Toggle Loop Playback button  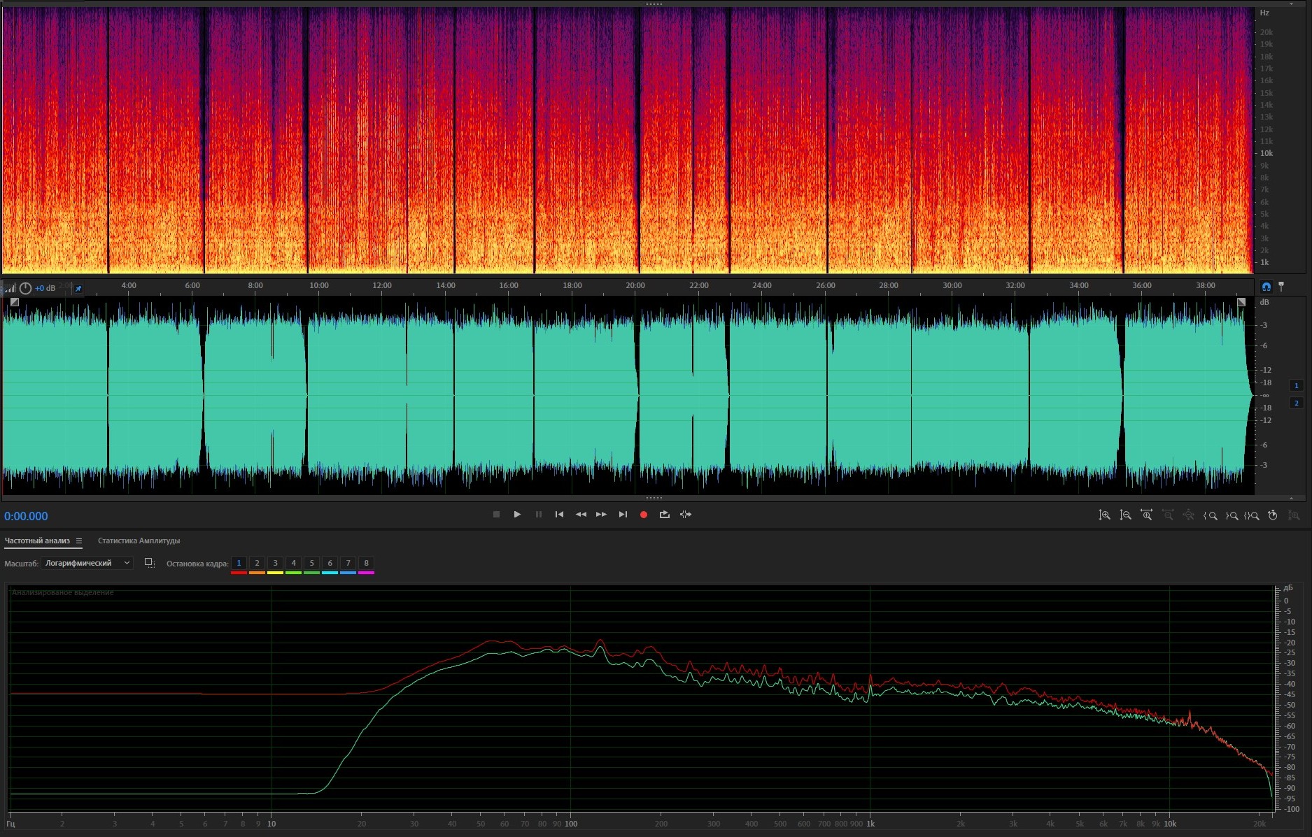point(665,515)
